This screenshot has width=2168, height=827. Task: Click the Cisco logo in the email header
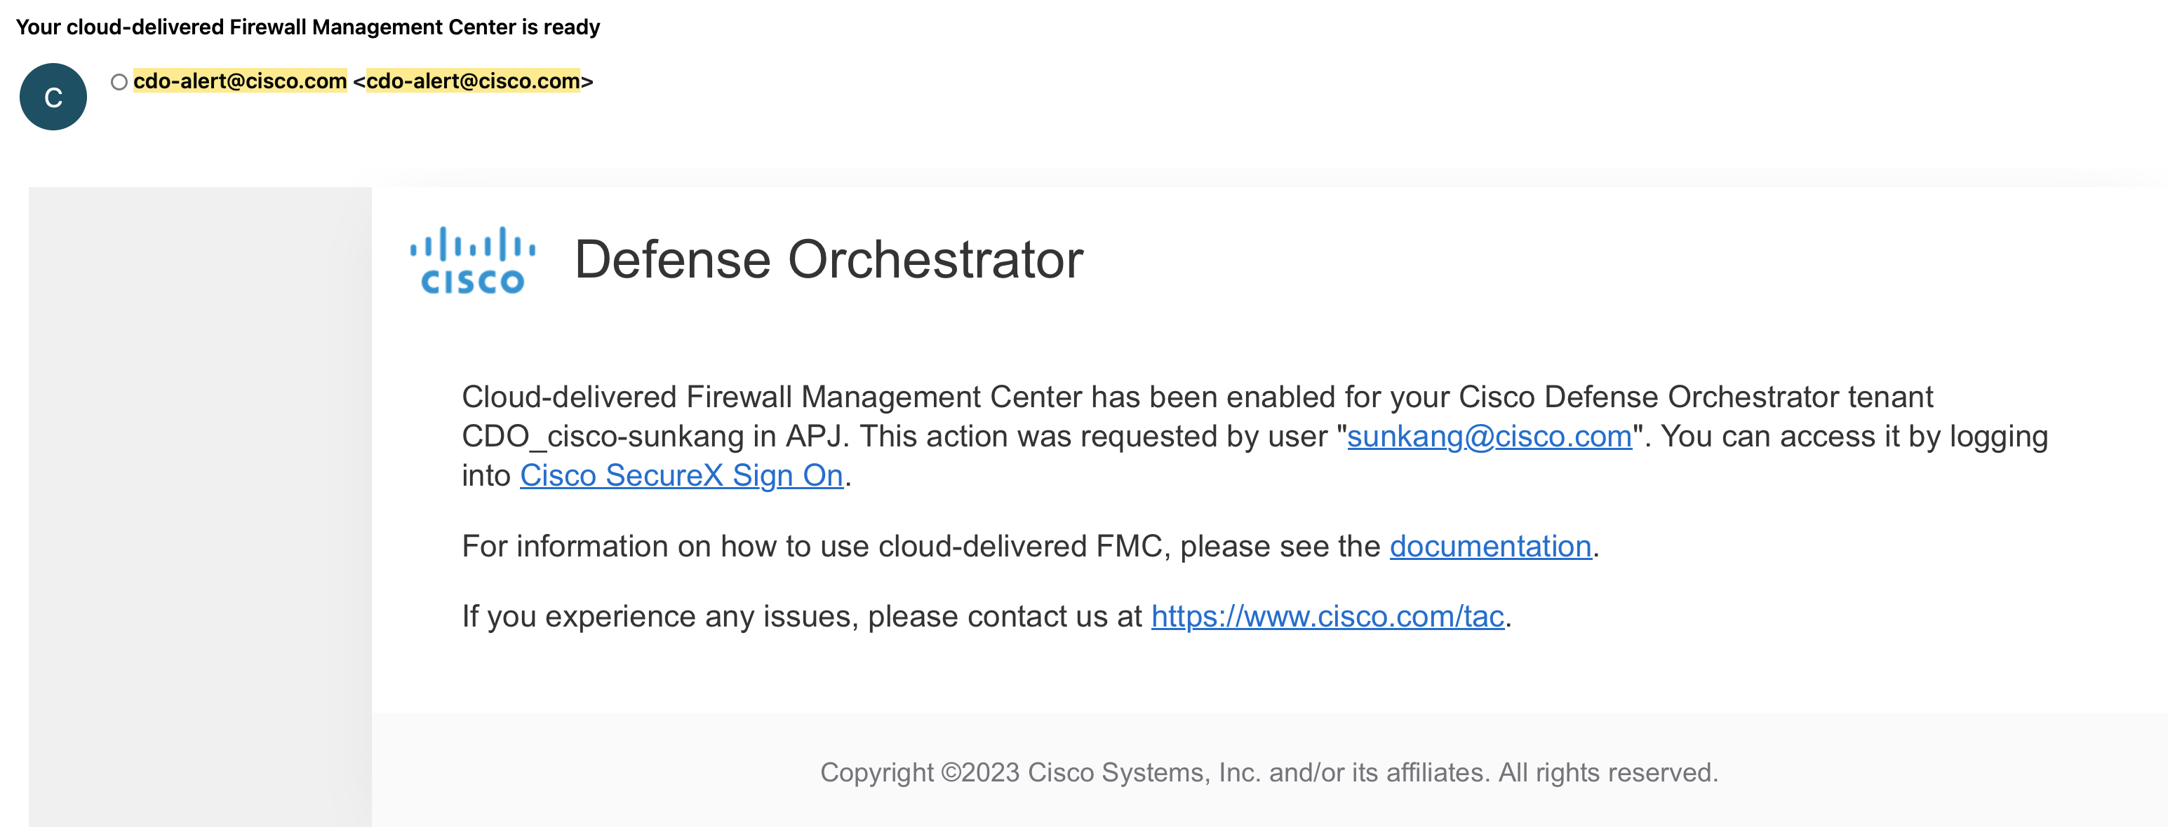(472, 261)
